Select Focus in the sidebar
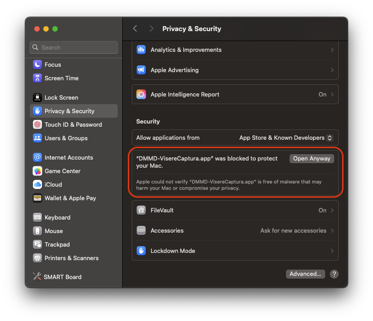Image resolution: width=373 pixels, height=321 pixels. [74, 64]
